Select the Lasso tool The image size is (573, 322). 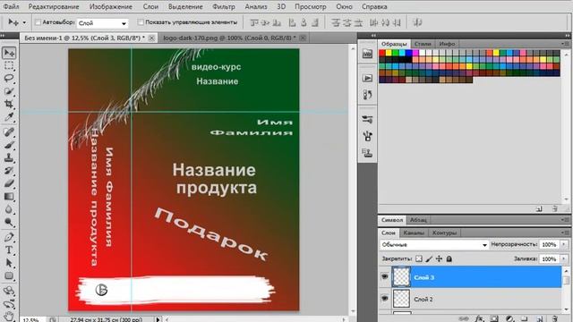(x=9, y=79)
